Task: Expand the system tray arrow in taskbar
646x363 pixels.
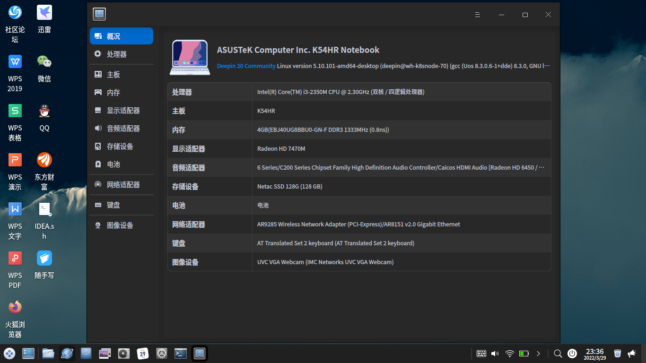Action: coord(538,354)
